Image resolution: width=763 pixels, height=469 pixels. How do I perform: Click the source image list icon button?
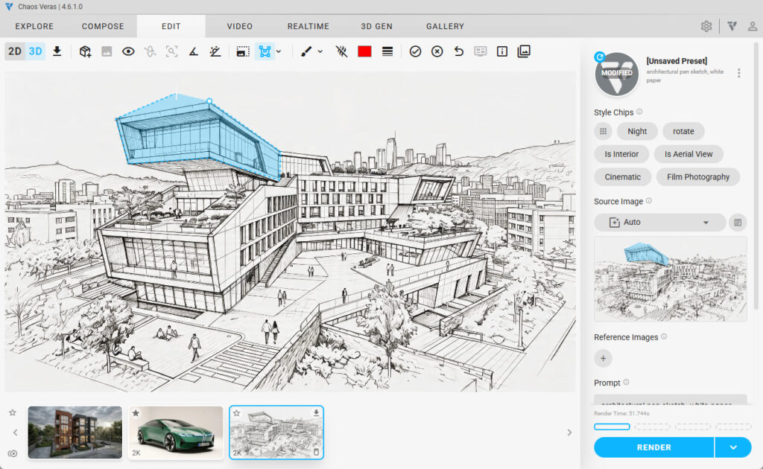click(738, 223)
